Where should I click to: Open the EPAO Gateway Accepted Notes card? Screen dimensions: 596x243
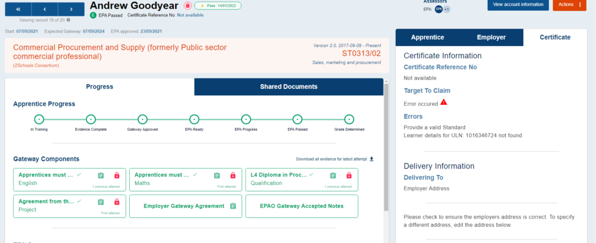point(301,206)
